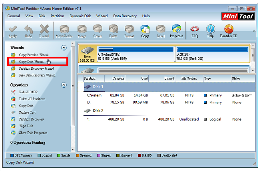Select C:System(NTFS) partition block in disk map
Viewport: 263px width, 171px height.
pos(136,54)
